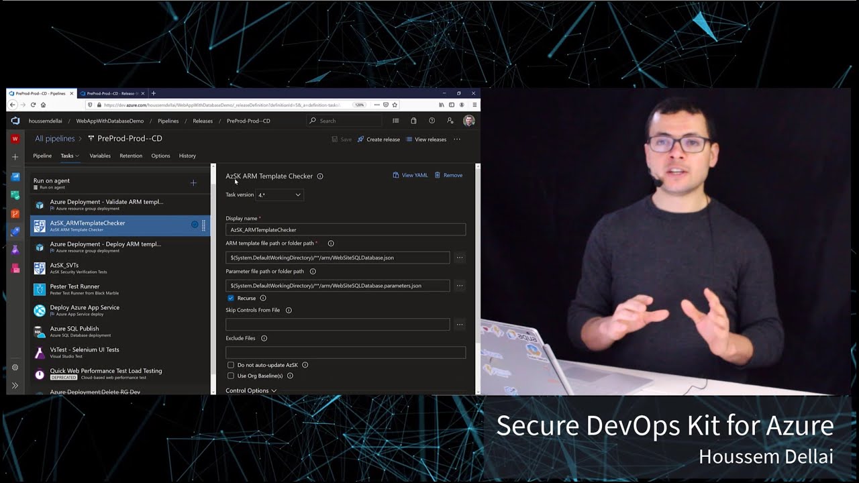Expand sidebar with double chevron icon
Screen dimensions: 859x483
click(15, 386)
